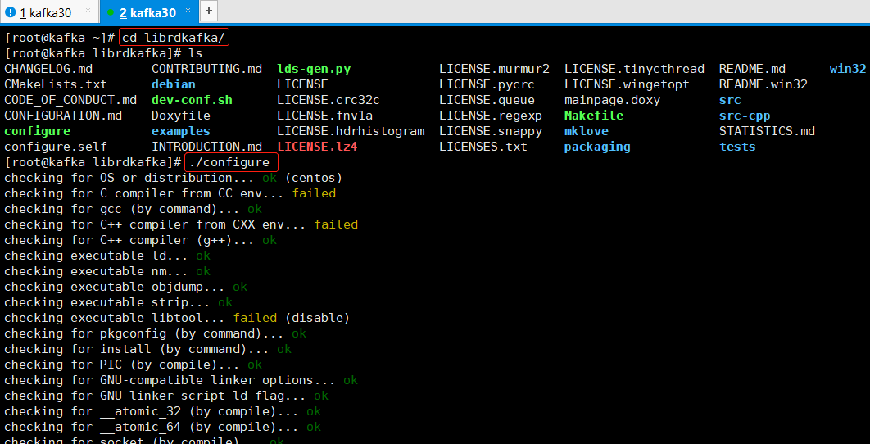Screen dimensions: 870x444
Task: Switch to the first kafka30 tab
Action: pyautogui.click(x=49, y=11)
